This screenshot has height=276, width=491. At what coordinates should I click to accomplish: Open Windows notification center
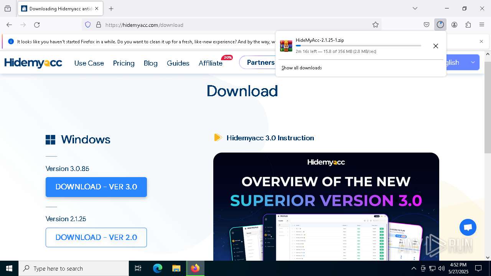coord(478,268)
